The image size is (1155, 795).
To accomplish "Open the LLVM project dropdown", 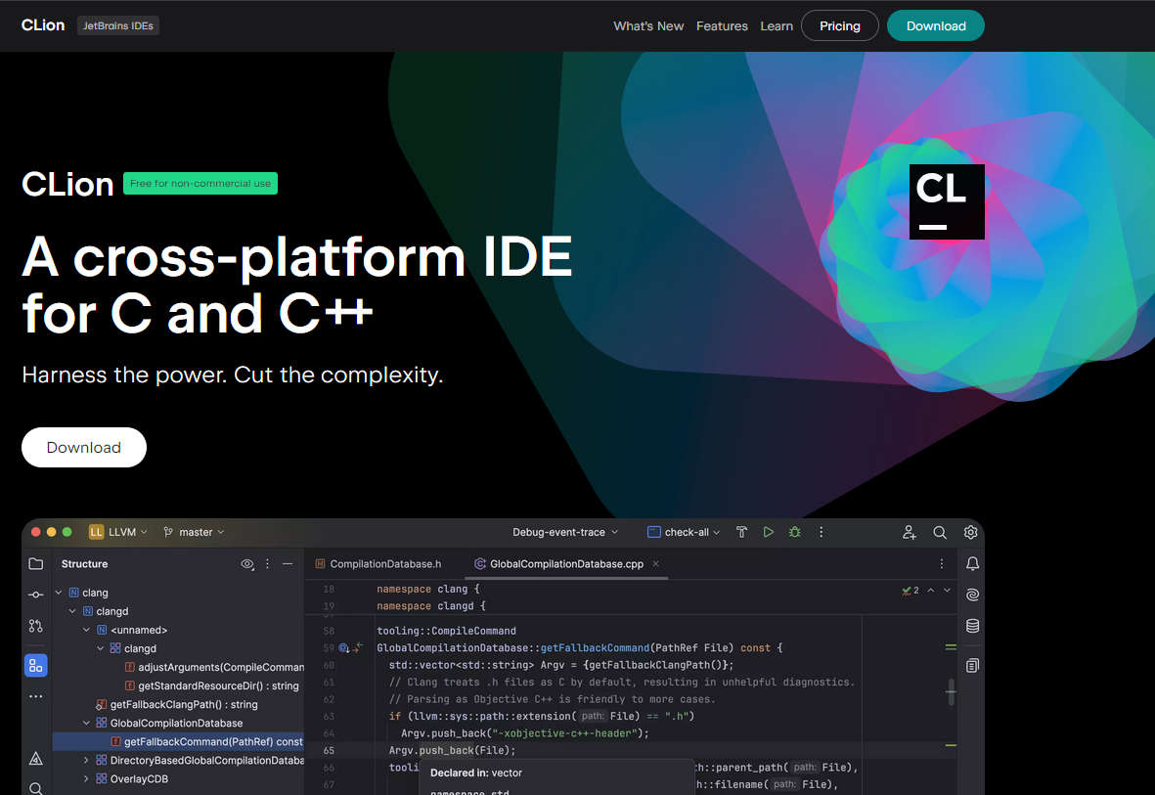I will click(x=118, y=532).
